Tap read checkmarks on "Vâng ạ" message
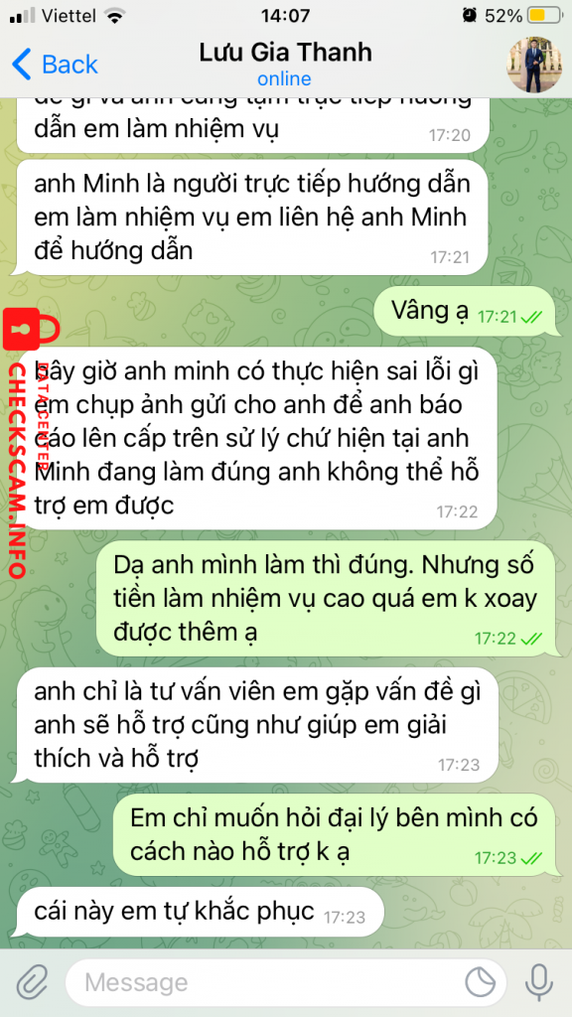The image size is (572, 1017). coord(532,317)
